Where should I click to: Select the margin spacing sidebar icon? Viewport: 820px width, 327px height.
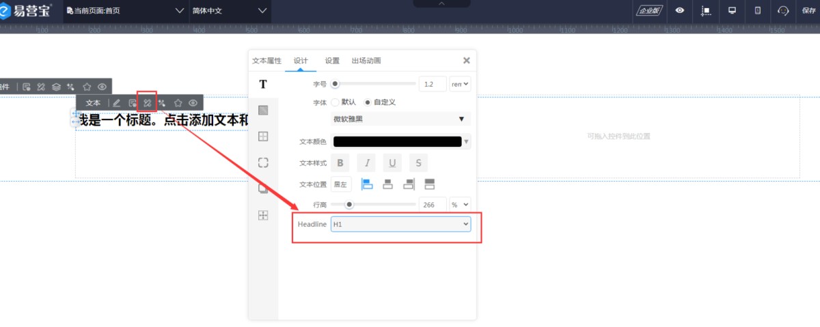click(x=263, y=215)
